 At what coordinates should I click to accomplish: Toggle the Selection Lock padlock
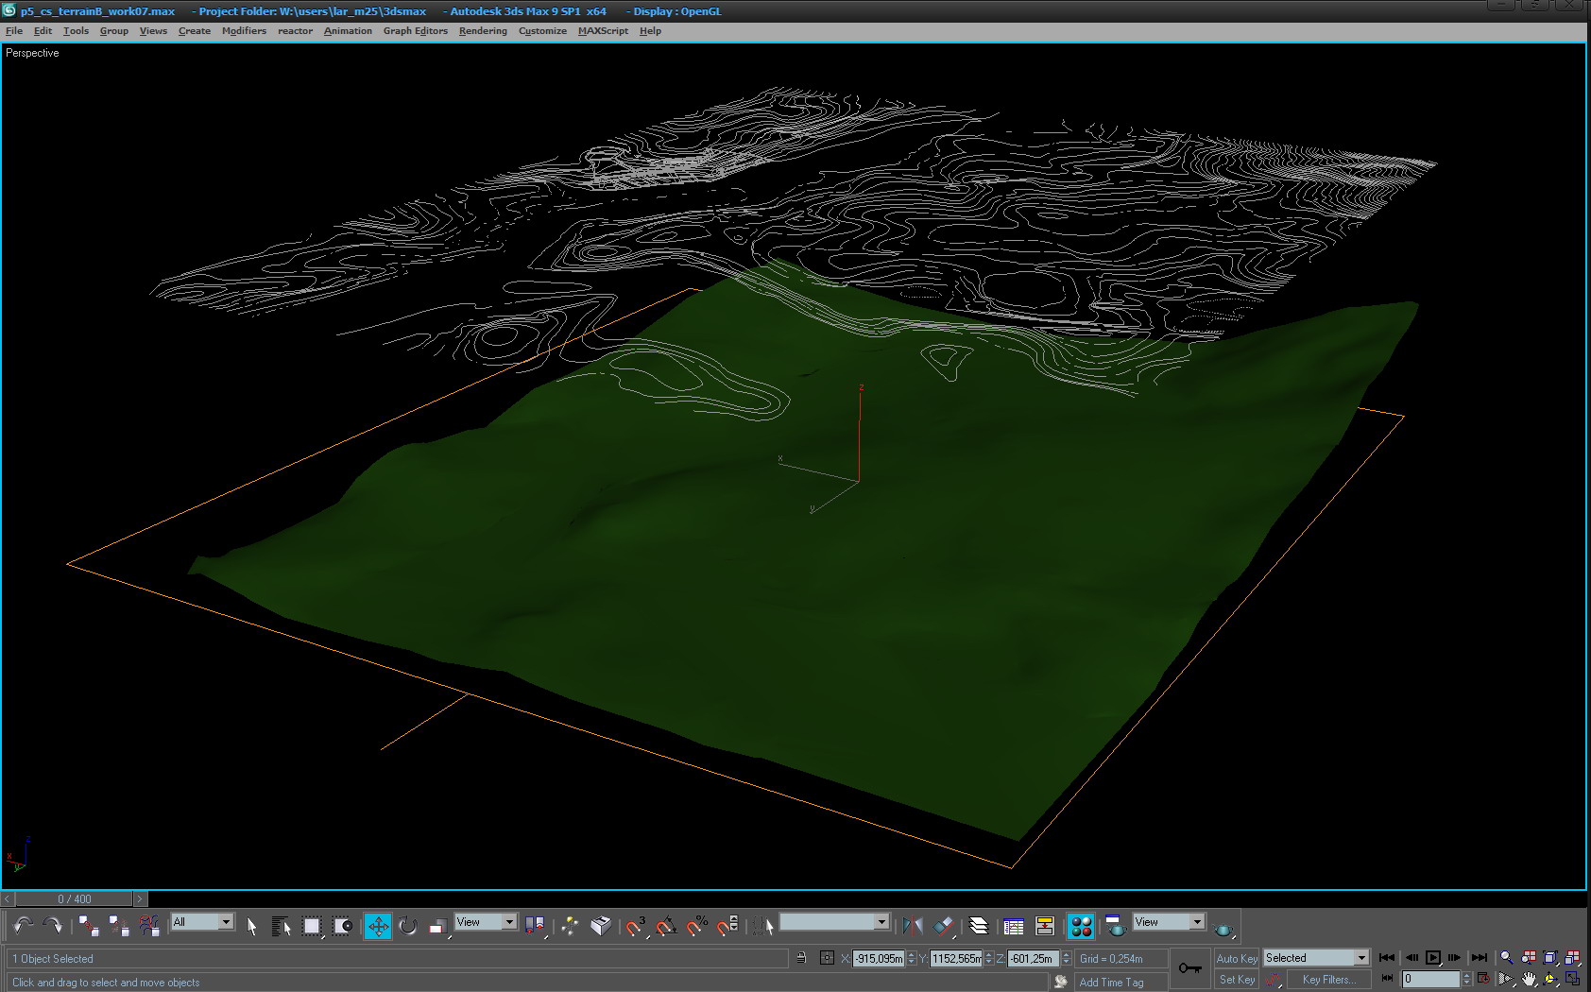point(801,958)
